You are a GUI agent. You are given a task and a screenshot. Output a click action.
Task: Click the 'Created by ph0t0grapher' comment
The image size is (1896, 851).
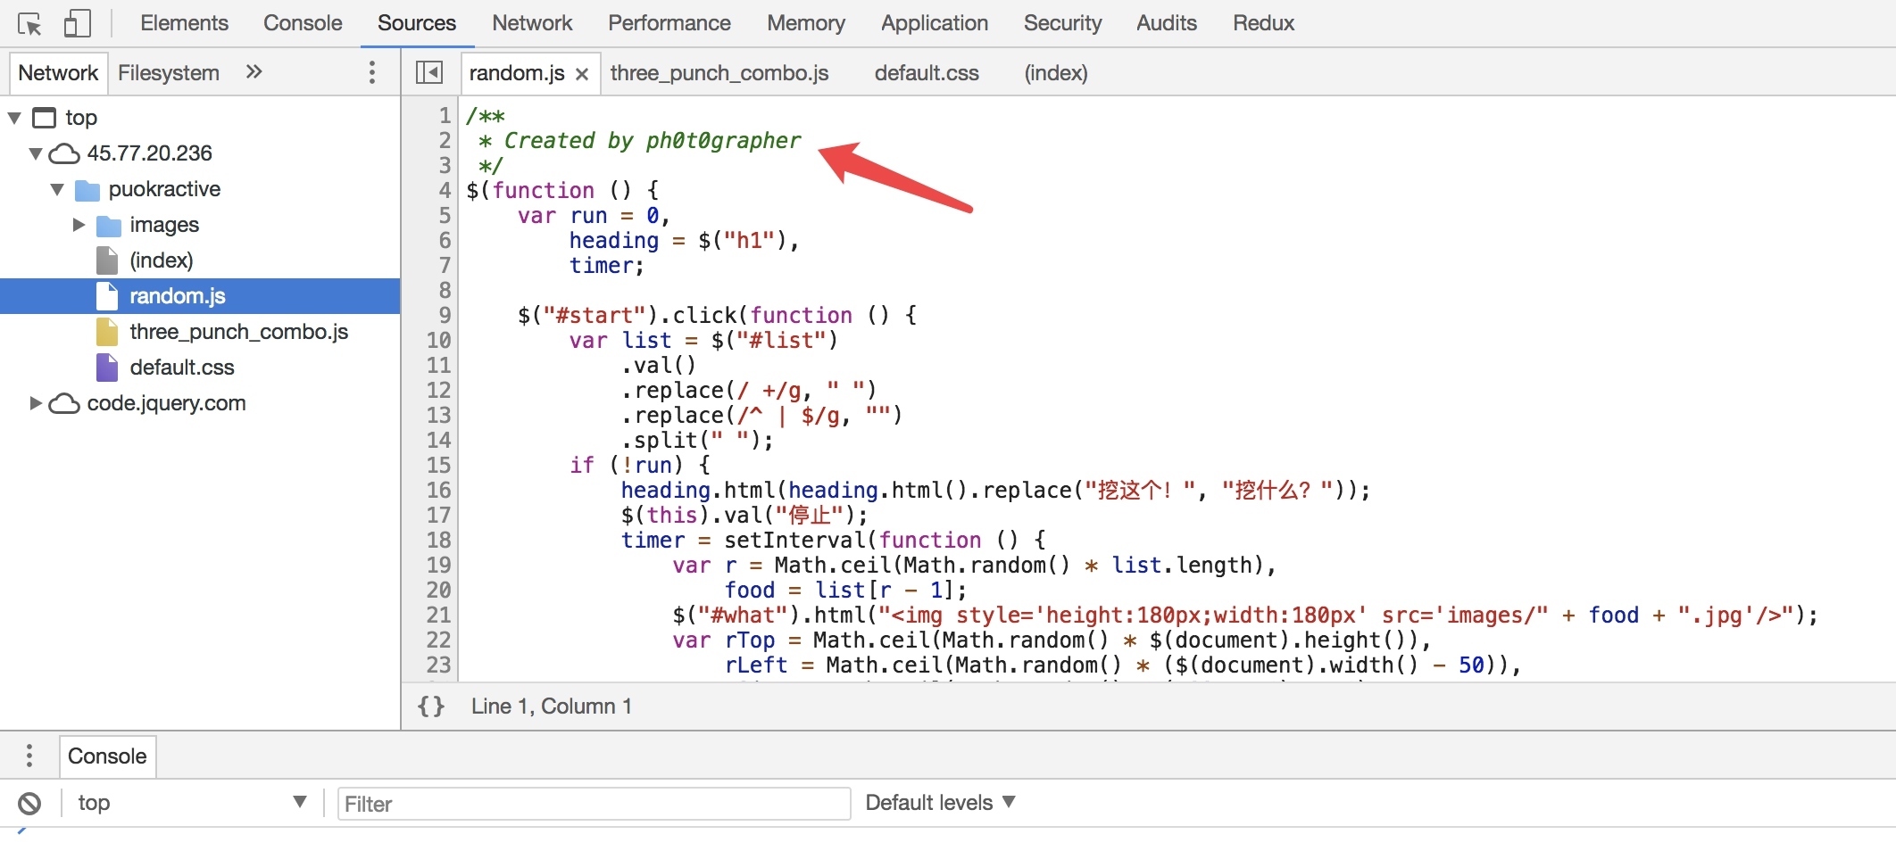tap(653, 141)
